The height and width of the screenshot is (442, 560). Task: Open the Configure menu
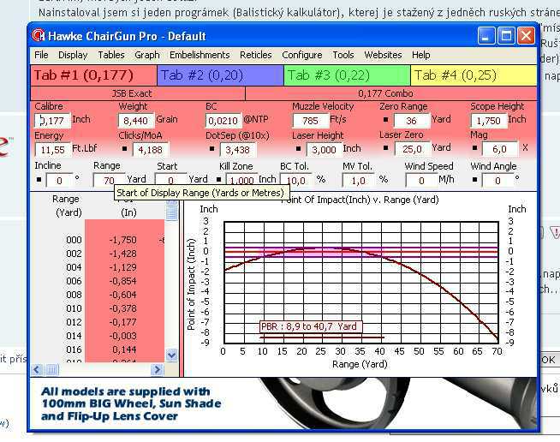pyautogui.click(x=302, y=55)
